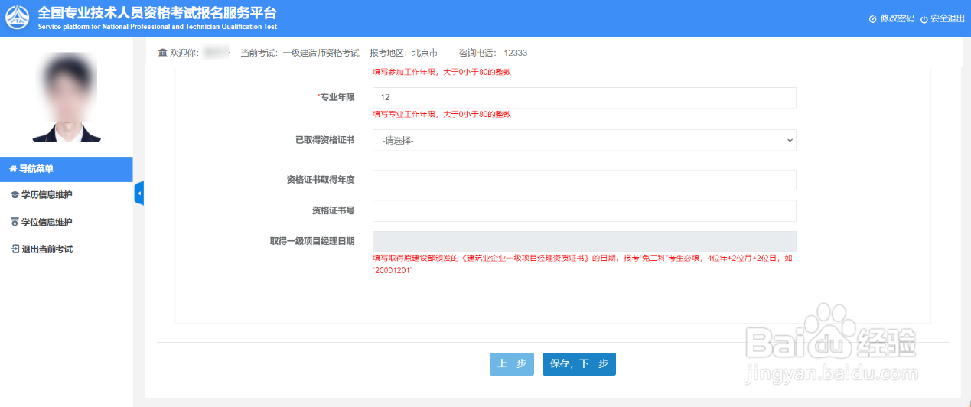Click the platform logo emblem

tap(18, 18)
